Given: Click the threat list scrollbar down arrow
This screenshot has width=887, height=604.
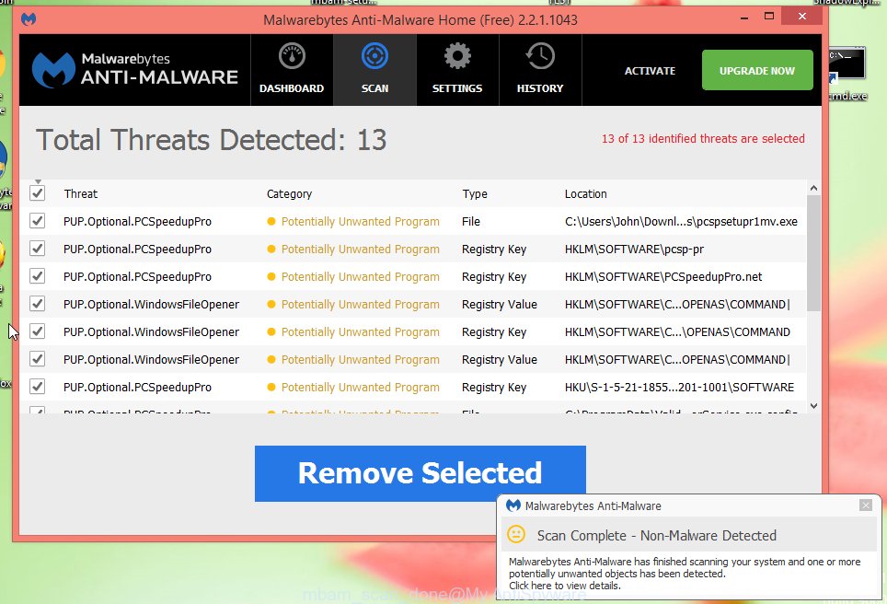Looking at the screenshot, I should (x=813, y=406).
